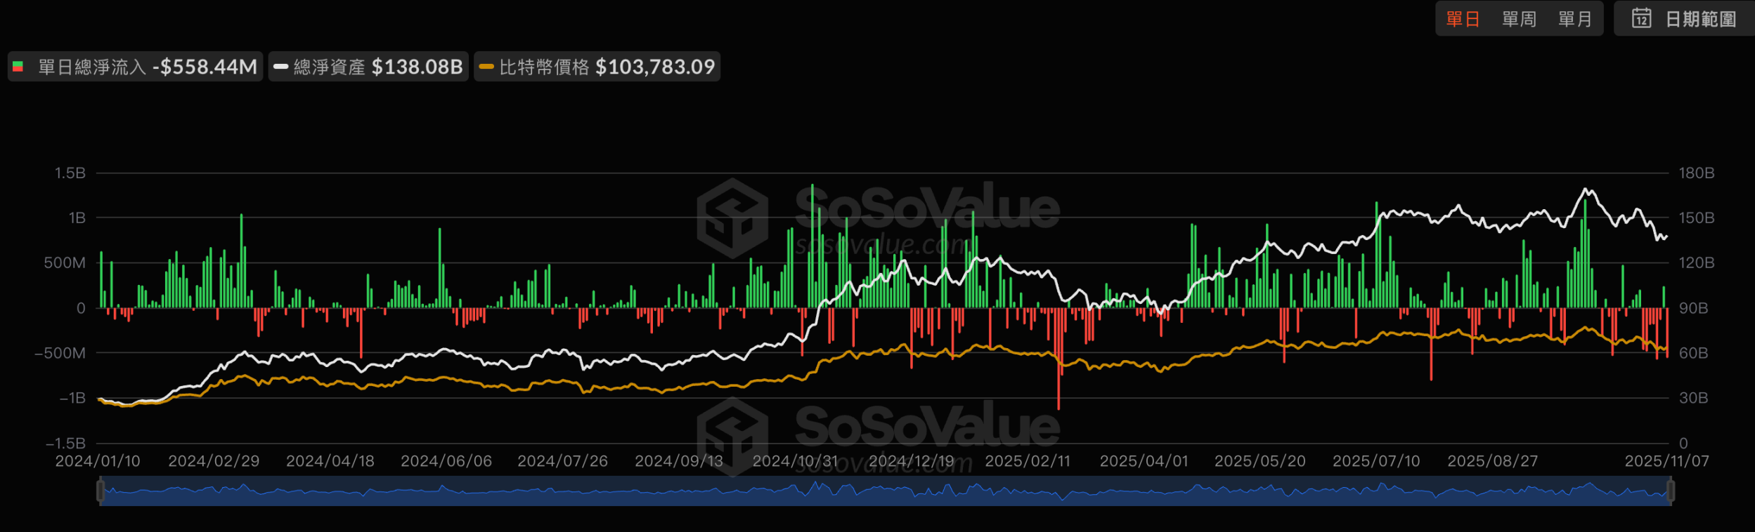
Task: Hide the 總淨資產 line series
Action: click(329, 67)
